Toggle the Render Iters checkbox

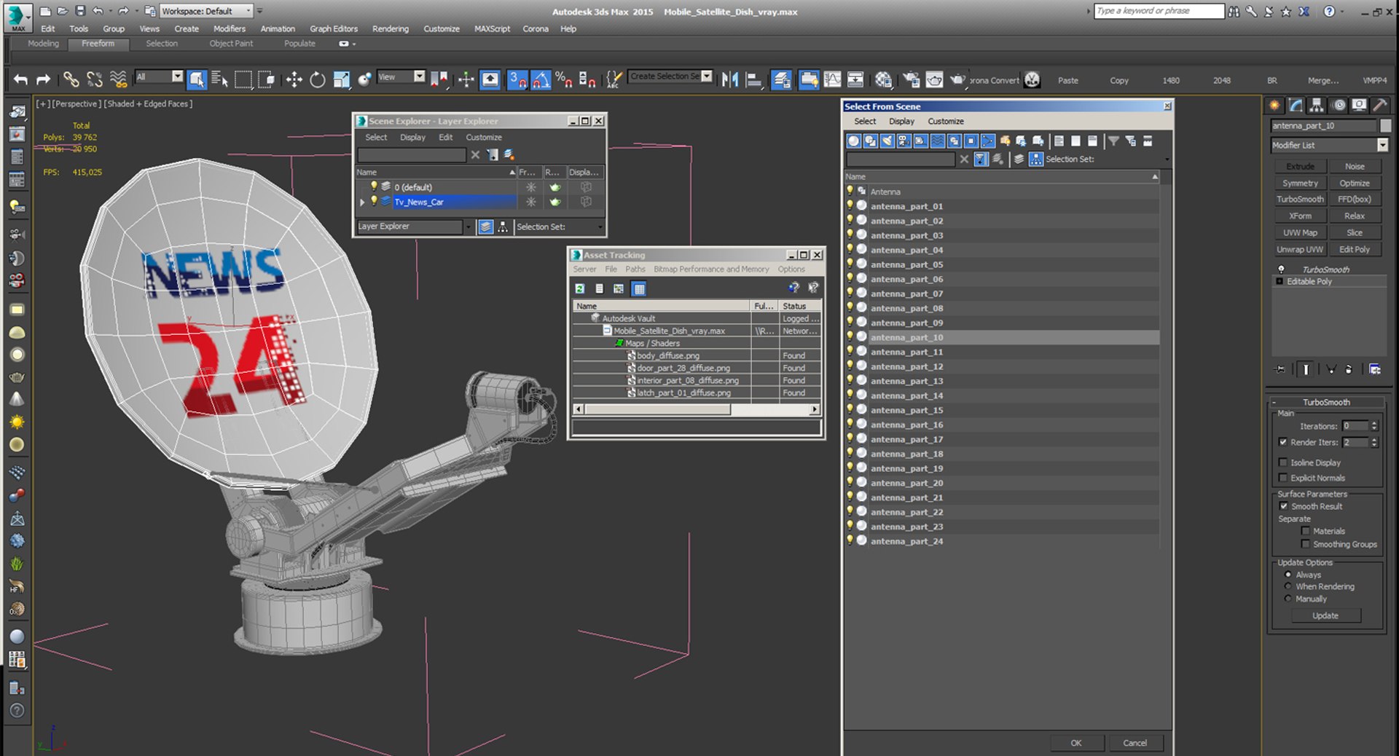pos(1282,442)
